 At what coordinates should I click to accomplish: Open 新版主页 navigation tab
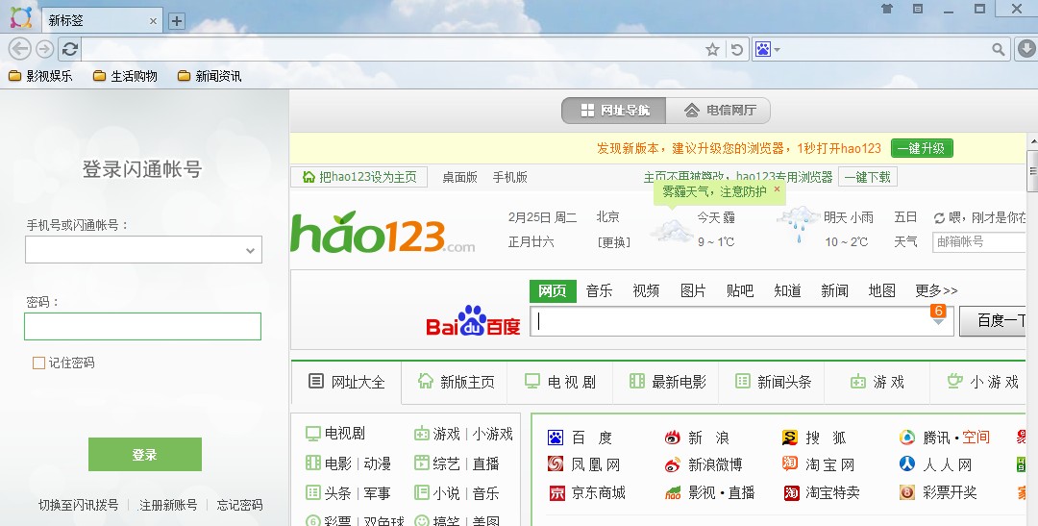pyautogui.click(x=456, y=382)
